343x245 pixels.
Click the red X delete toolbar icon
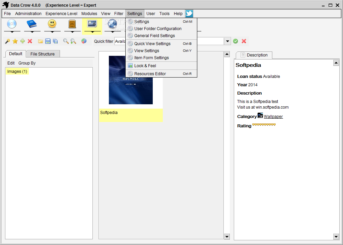click(30, 41)
